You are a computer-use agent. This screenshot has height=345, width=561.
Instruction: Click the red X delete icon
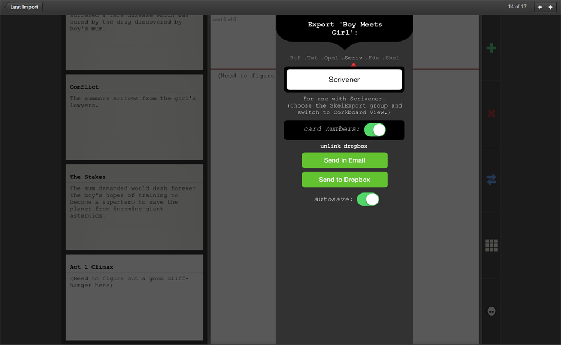tap(491, 114)
